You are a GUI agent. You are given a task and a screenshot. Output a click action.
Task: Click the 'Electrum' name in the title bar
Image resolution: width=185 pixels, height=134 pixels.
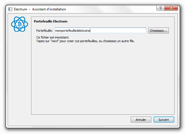20,9
